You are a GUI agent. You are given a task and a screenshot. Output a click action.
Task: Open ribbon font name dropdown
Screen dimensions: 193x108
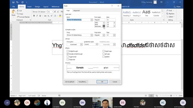pos(46,12)
